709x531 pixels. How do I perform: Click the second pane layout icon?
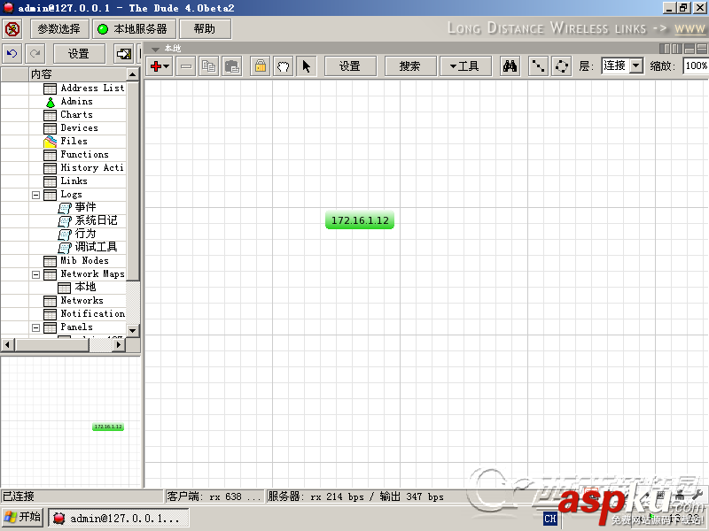(x=677, y=49)
